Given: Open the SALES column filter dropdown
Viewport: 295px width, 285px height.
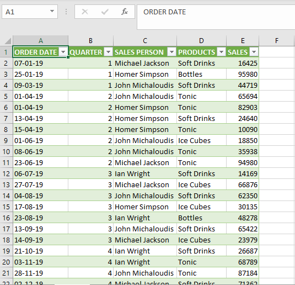Looking at the screenshot, I should 254,52.
